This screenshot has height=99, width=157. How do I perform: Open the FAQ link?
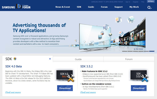coord(143,2)
